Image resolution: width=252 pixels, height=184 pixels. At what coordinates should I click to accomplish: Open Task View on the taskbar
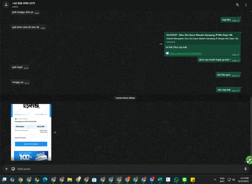coord(4,179)
